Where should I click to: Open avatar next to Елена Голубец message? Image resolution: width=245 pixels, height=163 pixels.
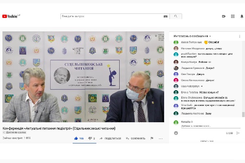[x=176, y=93]
